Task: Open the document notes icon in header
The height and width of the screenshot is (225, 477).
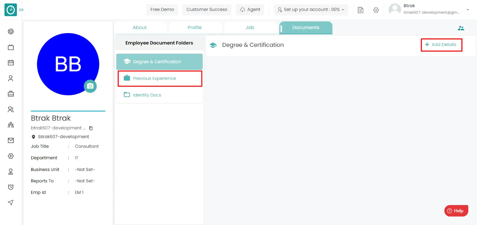Action: click(x=360, y=10)
